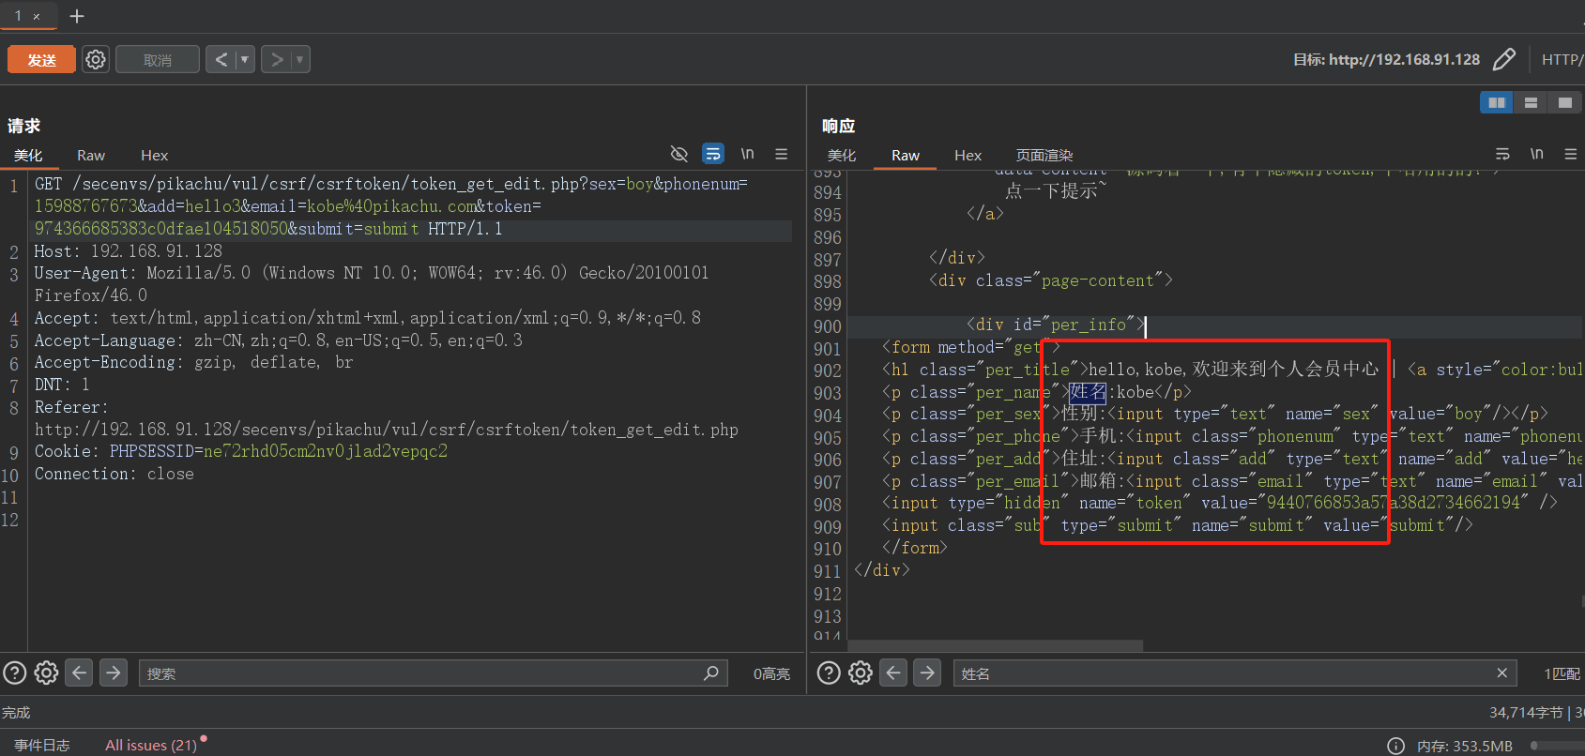Click the 取消 cancel button
This screenshot has height=756, width=1585.
click(x=158, y=60)
